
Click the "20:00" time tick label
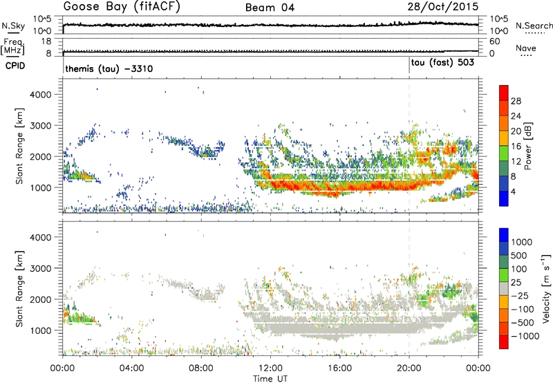coord(409,368)
